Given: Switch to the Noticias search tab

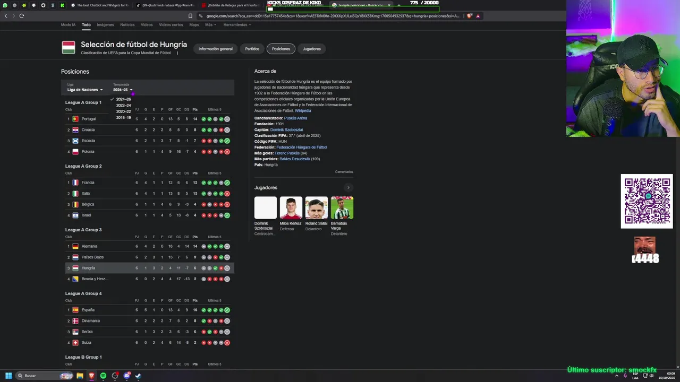Looking at the screenshot, I should 127,25.
